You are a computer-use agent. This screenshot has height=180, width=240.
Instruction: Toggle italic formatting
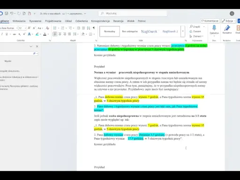pos(2,34)
